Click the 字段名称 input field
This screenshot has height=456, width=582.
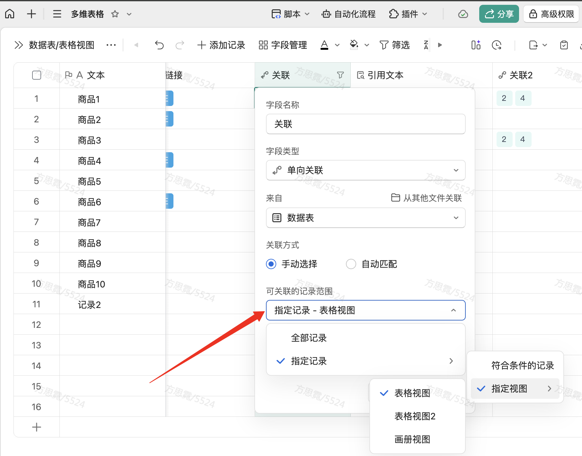click(x=366, y=124)
